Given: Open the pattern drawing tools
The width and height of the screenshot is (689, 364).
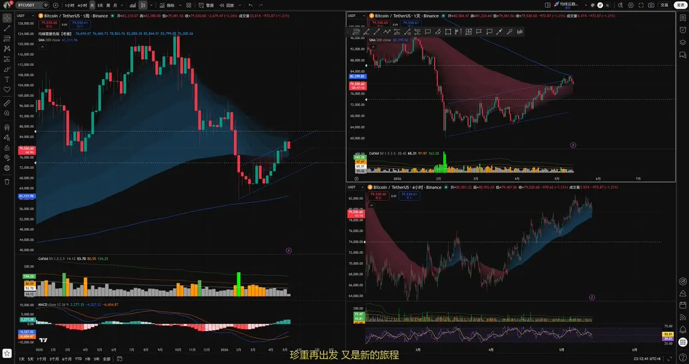Looking at the screenshot, I should click(7, 49).
